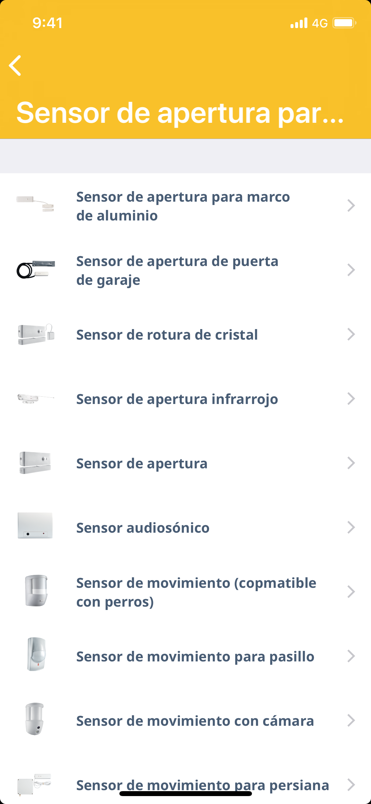Open Sensor de apertura para marco de aluminio
This screenshot has width=371, height=804.
tap(183, 206)
